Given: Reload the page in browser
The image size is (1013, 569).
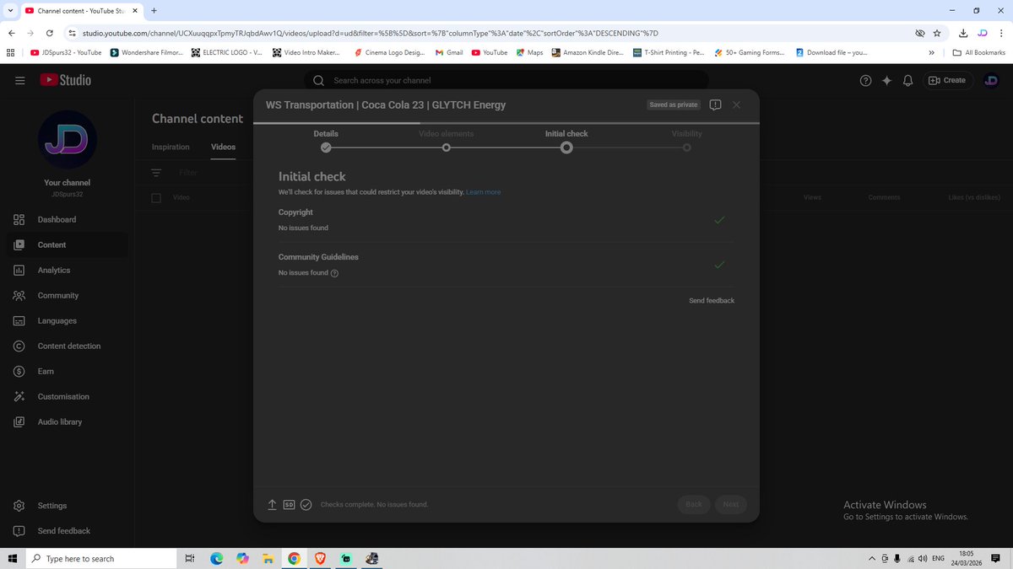Looking at the screenshot, I should click(x=50, y=33).
